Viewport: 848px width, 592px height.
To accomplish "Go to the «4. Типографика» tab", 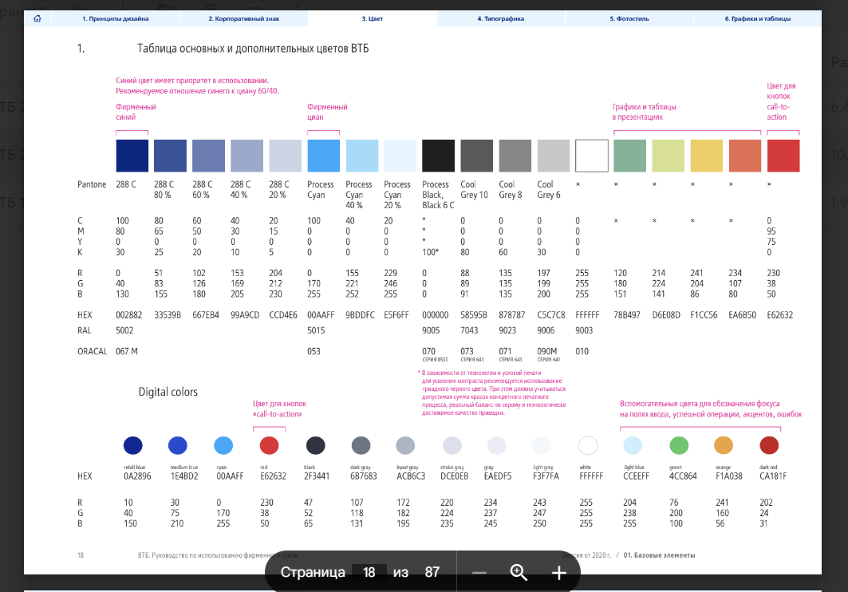I will 500,18.
